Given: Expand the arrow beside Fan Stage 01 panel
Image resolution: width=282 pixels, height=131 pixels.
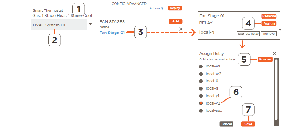Looking at the screenshot, I should 280,30.
